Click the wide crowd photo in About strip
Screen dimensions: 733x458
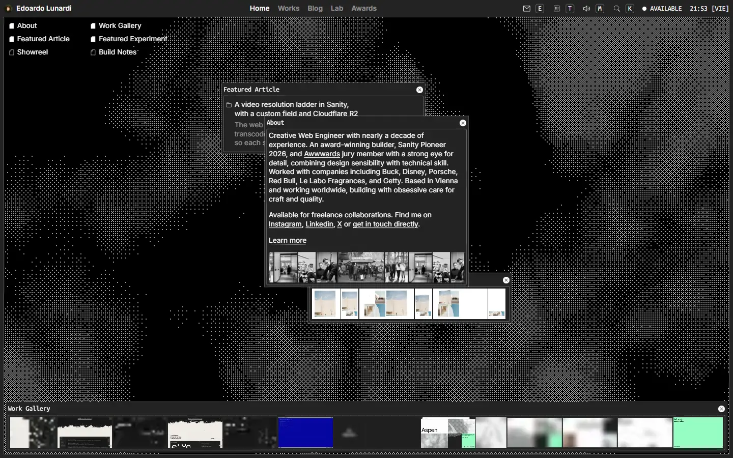click(x=361, y=267)
